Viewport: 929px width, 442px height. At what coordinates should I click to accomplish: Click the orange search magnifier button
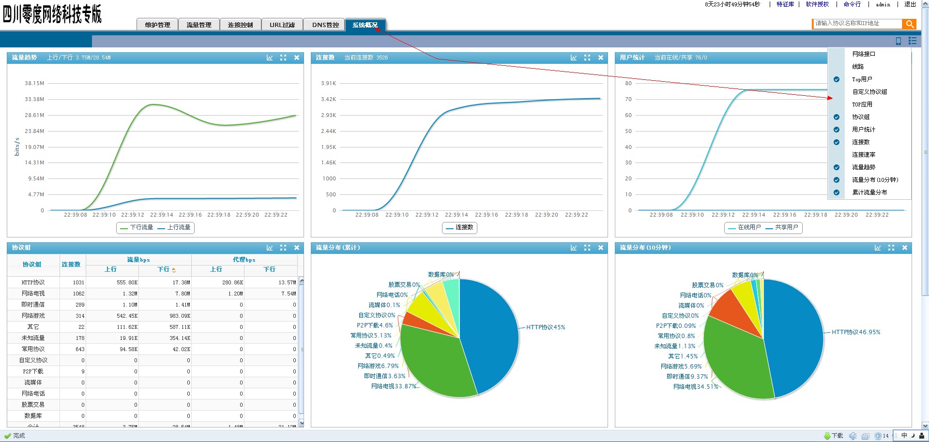910,24
